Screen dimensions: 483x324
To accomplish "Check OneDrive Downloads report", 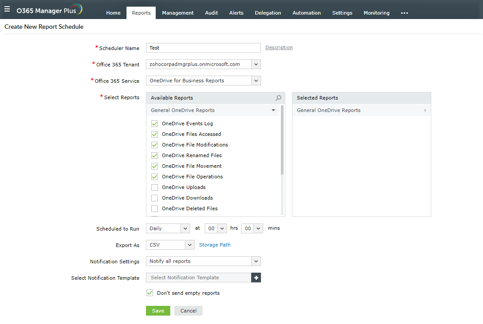I will 155,198.
